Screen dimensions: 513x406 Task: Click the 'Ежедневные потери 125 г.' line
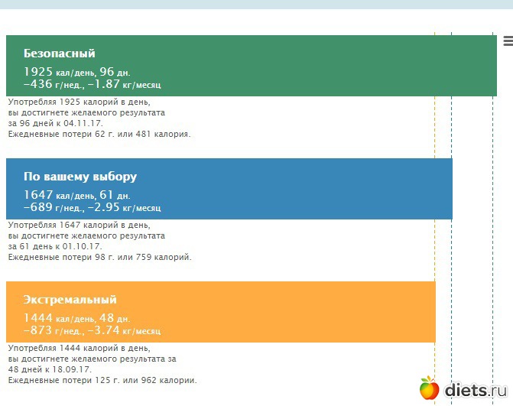click(x=102, y=380)
